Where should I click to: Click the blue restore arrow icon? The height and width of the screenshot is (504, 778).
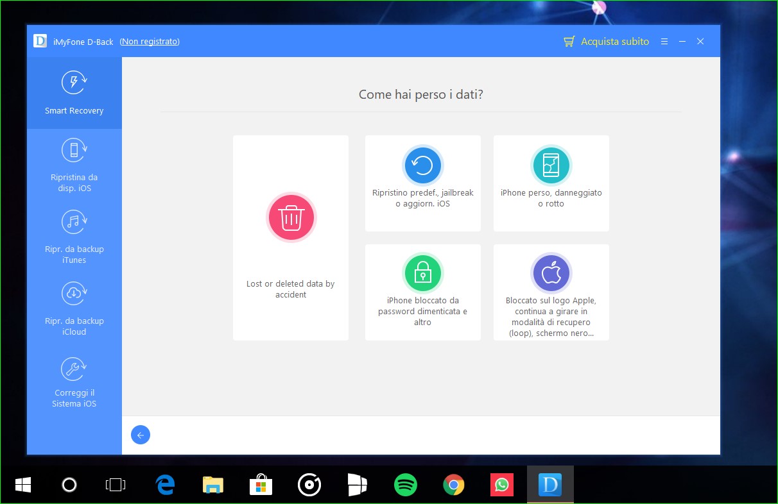[422, 165]
